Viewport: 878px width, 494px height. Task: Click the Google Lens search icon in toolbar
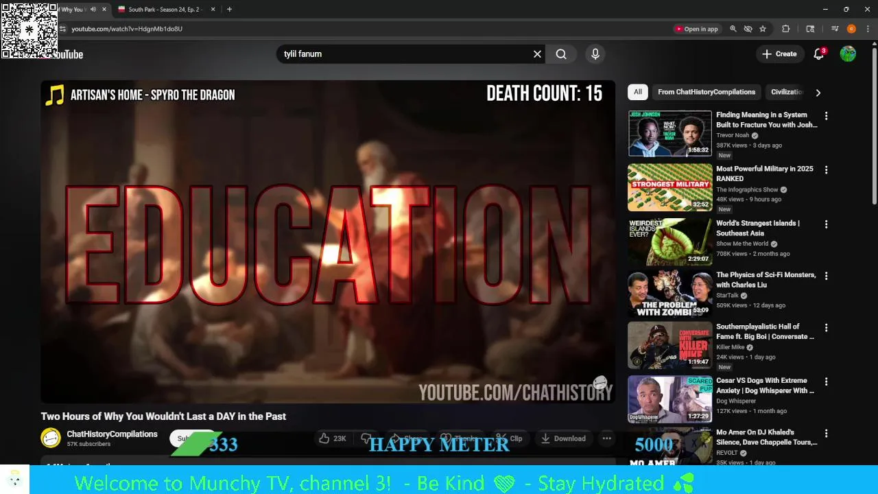810,29
